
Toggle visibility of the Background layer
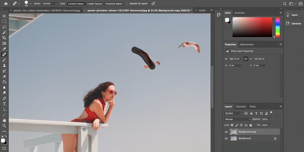point(226,138)
